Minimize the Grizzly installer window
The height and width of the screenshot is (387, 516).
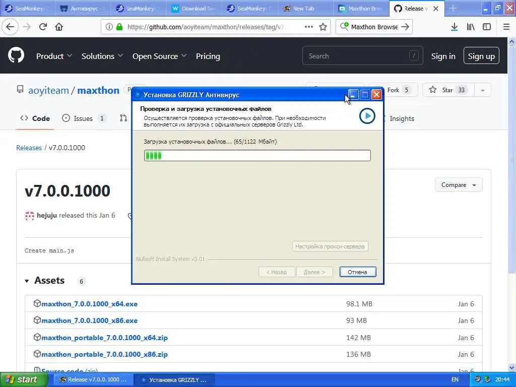[x=353, y=95]
